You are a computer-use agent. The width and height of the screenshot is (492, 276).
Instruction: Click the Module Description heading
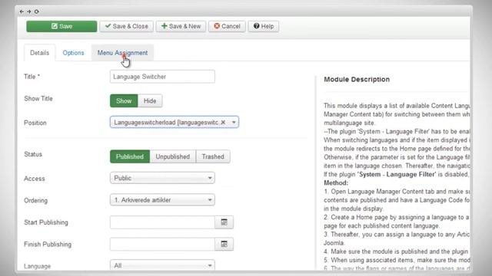[357, 80]
